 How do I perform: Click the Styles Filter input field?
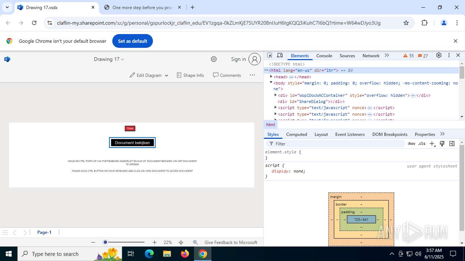336,144
